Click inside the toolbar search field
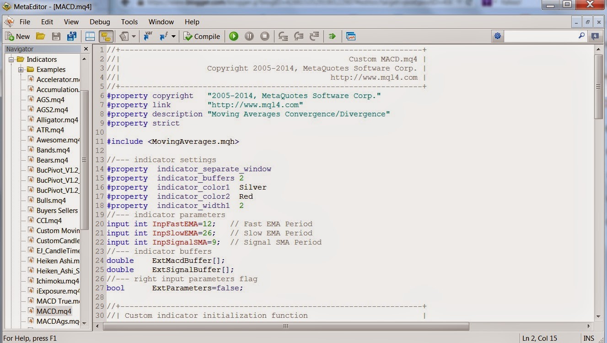 tap(540, 36)
